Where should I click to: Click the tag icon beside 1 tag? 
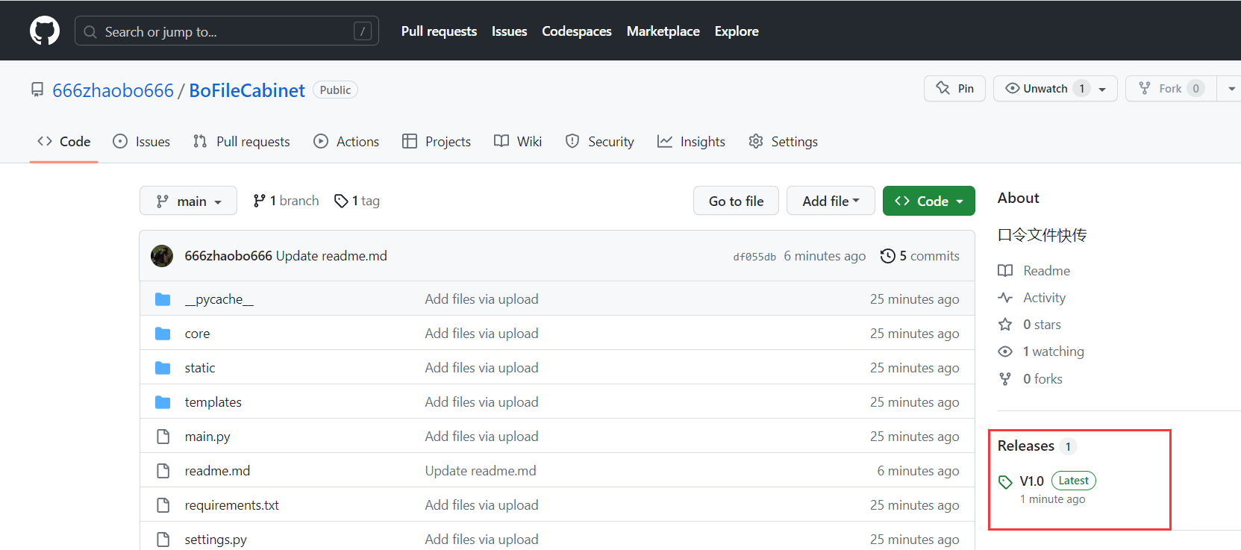(x=341, y=201)
